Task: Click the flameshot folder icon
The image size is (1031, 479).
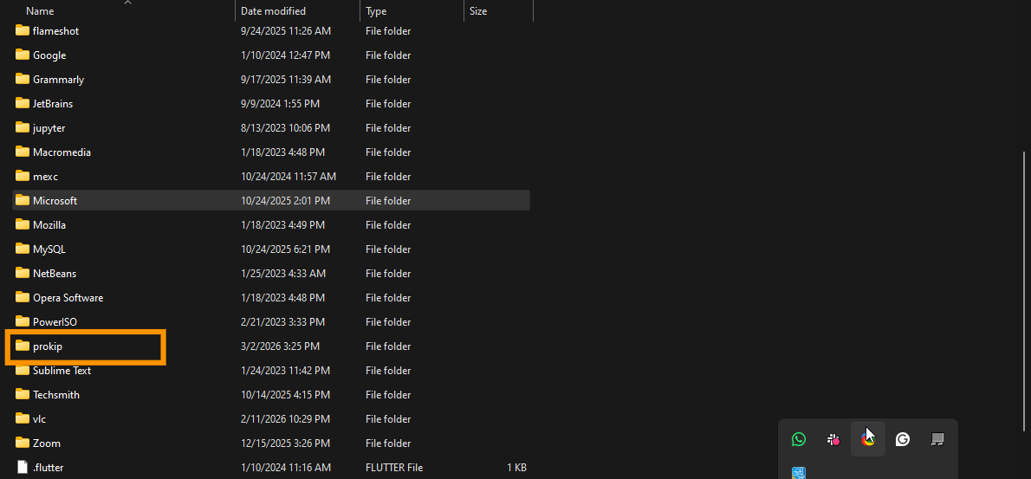Action: pos(23,31)
